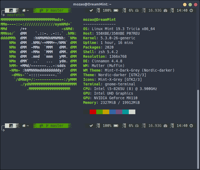This screenshot has height=170, width=200.
Task: Click the Resolution value 1366x768
Action: coord(118,56)
